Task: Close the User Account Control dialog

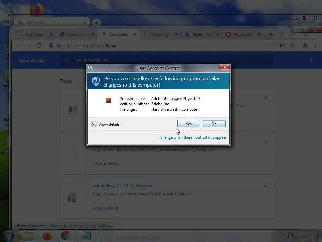Action: point(224,67)
